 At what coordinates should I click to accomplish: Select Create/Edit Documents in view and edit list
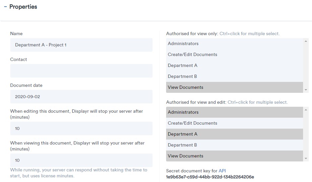(234, 123)
